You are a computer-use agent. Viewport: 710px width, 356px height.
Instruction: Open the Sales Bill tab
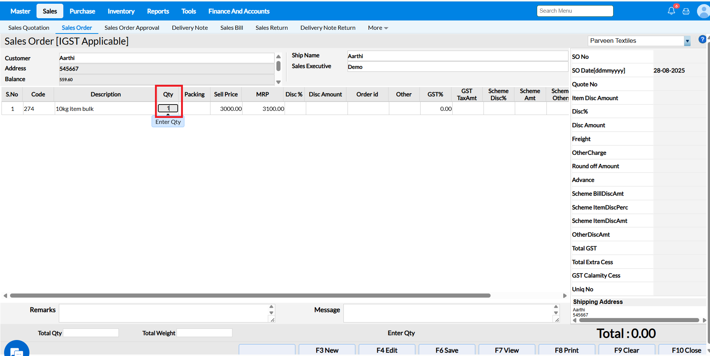pos(231,28)
